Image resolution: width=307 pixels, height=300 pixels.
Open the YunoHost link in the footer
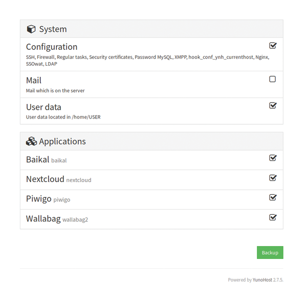[262, 280]
